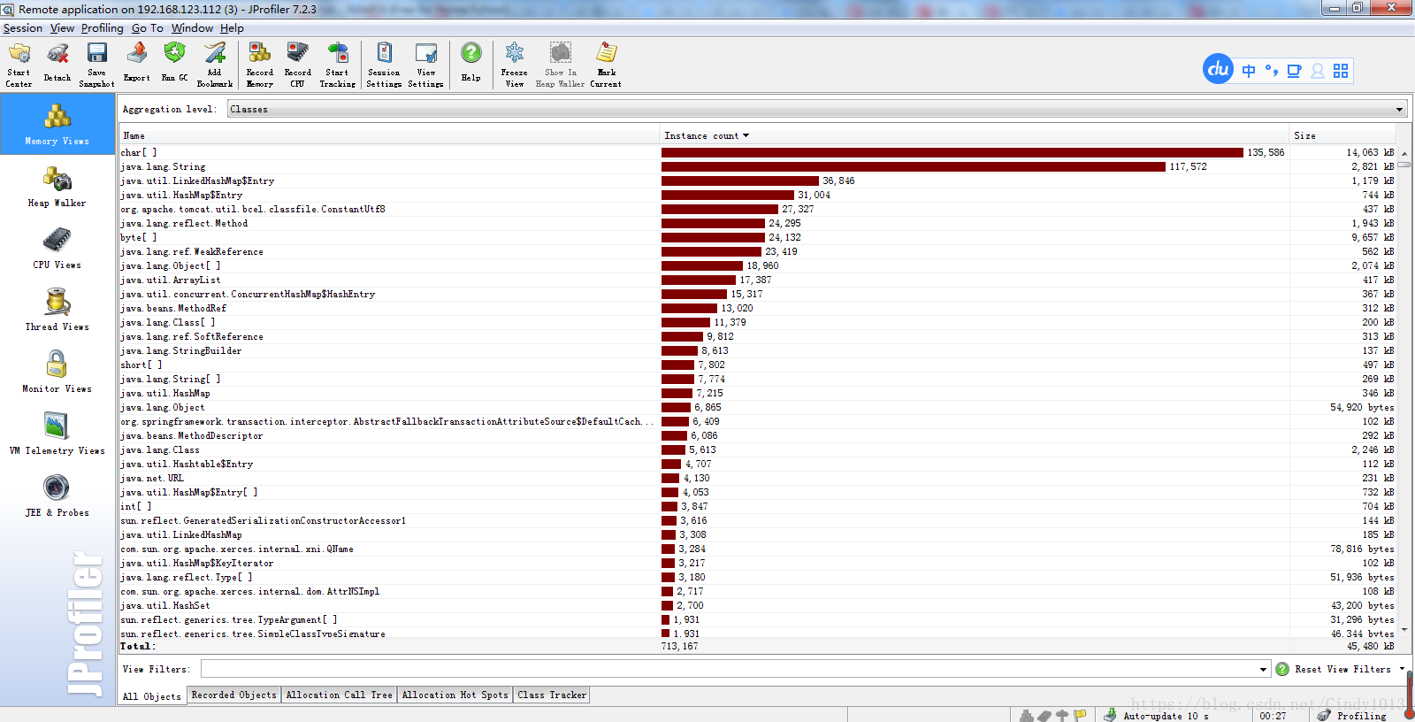The image size is (1415, 722).
Task: Click the Mark Current toolbar icon
Action: [x=606, y=65]
